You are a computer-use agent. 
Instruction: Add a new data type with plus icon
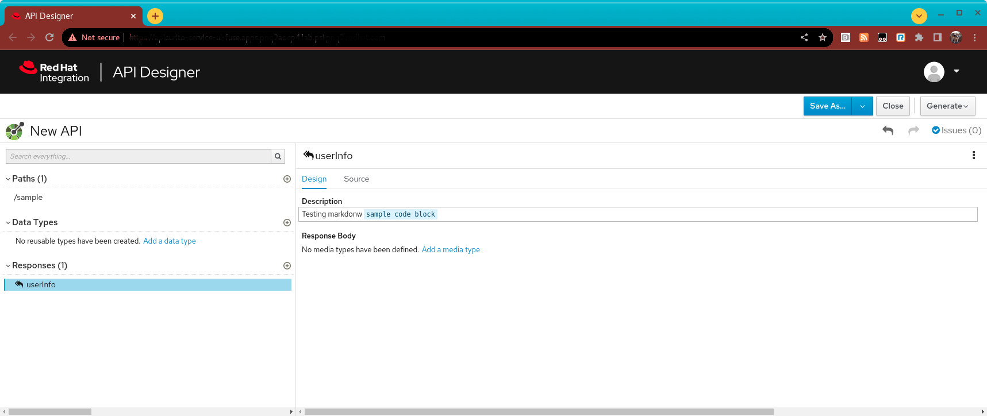pyautogui.click(x=287, y=222)
